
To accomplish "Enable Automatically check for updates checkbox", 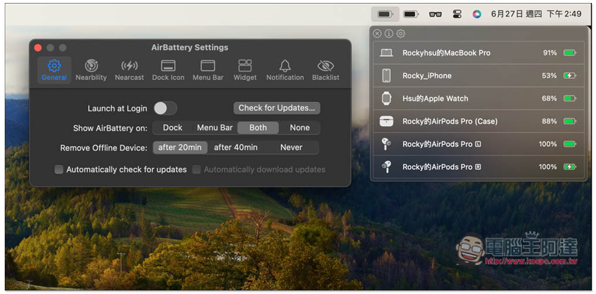I will coord(59,169).
